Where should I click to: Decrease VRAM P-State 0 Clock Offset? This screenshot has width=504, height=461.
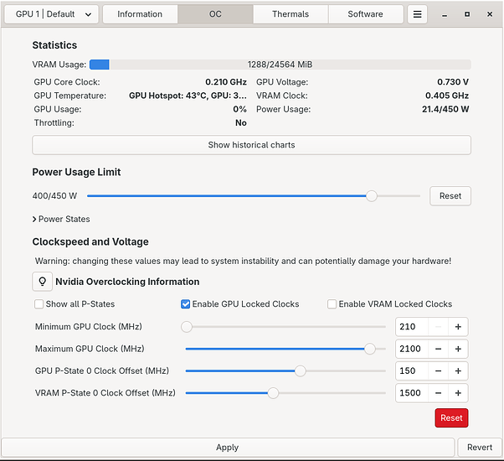(438, 393)
